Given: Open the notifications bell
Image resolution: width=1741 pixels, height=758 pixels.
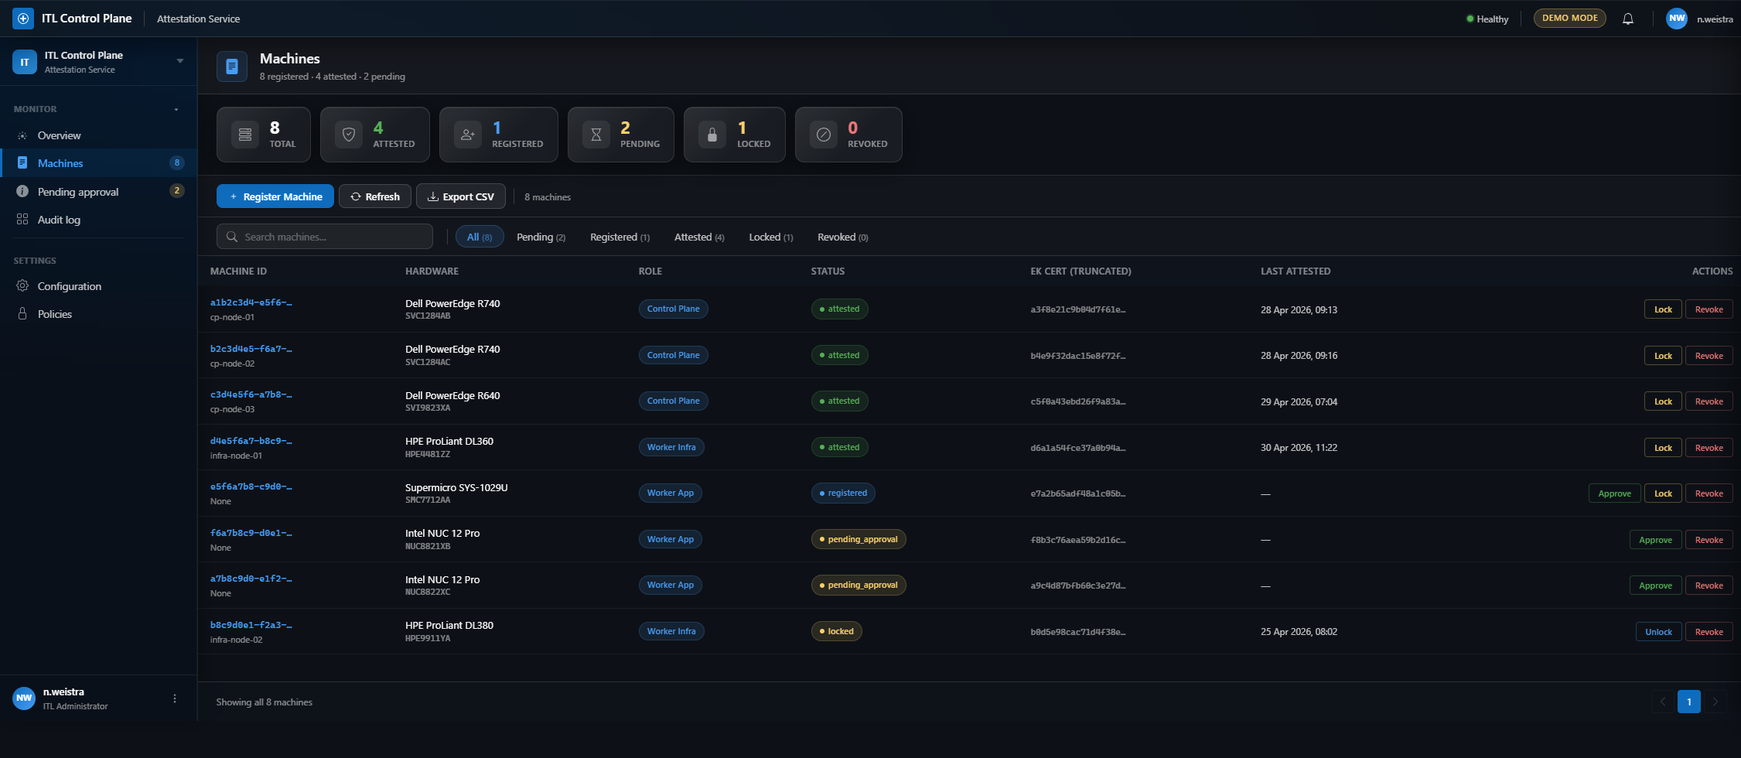Looking at the screenshot, I should [x=1628, y=19].
